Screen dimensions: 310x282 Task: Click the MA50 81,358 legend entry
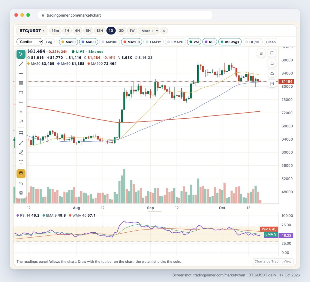click(x=71, y=64)
